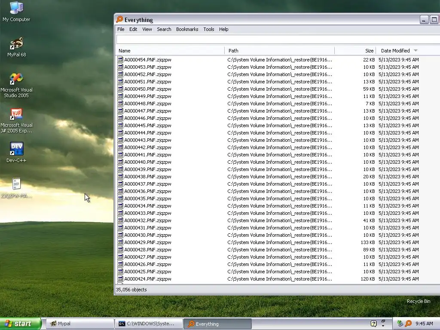Click file icon of A0000440.PNF.zjqzpw
440x330 pixels.
(x=120, y=162)
